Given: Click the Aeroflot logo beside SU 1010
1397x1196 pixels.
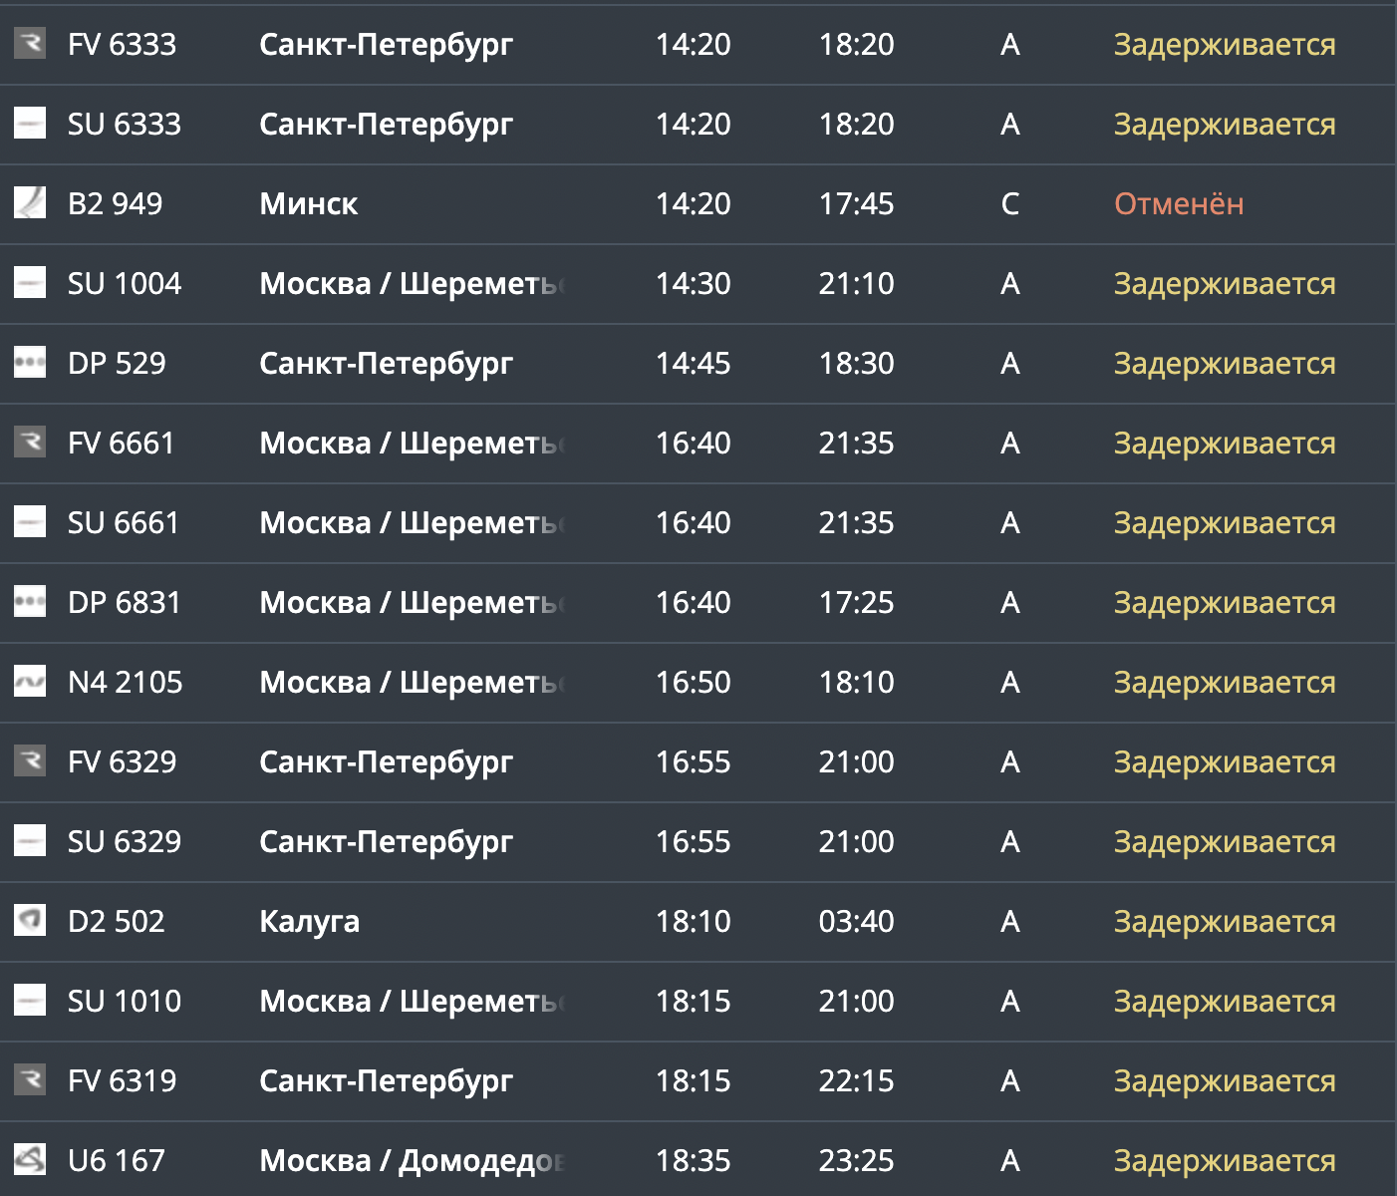Looking at the screenshot, I should pyautogui.click(x=30, y=1001).
